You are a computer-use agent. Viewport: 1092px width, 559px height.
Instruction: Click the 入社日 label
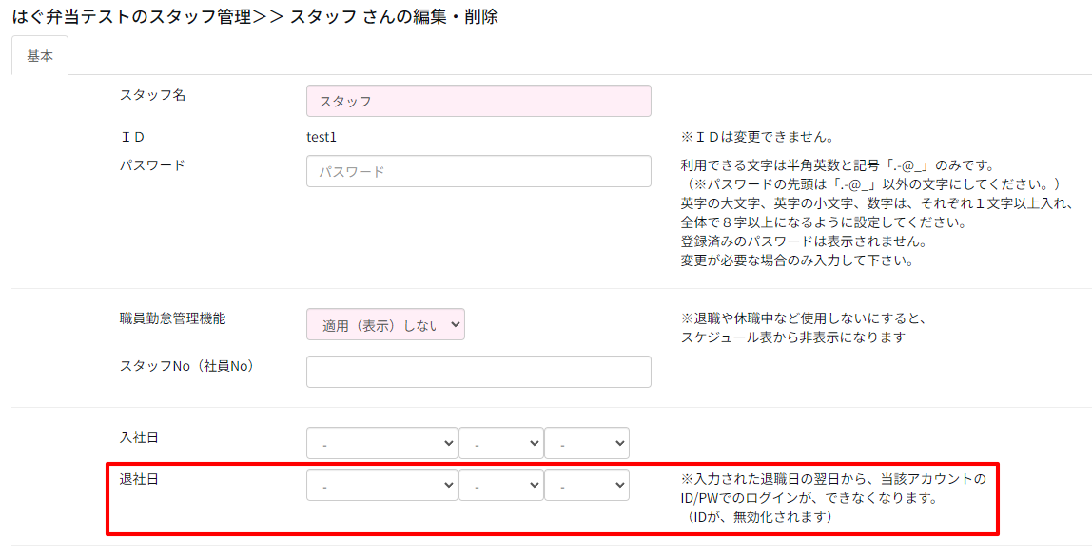[x=139, y=436]
